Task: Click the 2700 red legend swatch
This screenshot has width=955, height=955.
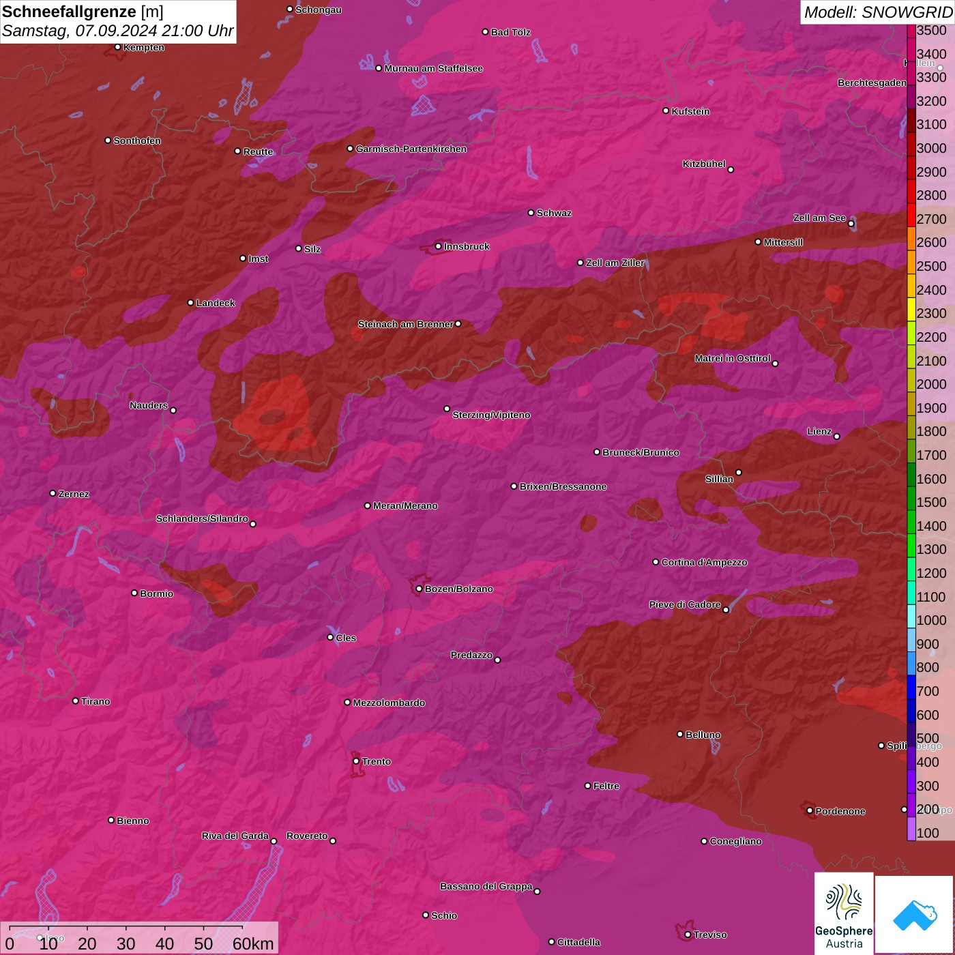Action: point(911,214)
